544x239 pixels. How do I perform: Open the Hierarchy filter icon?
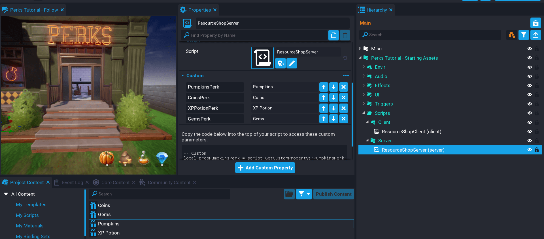[x=524, y=35]
